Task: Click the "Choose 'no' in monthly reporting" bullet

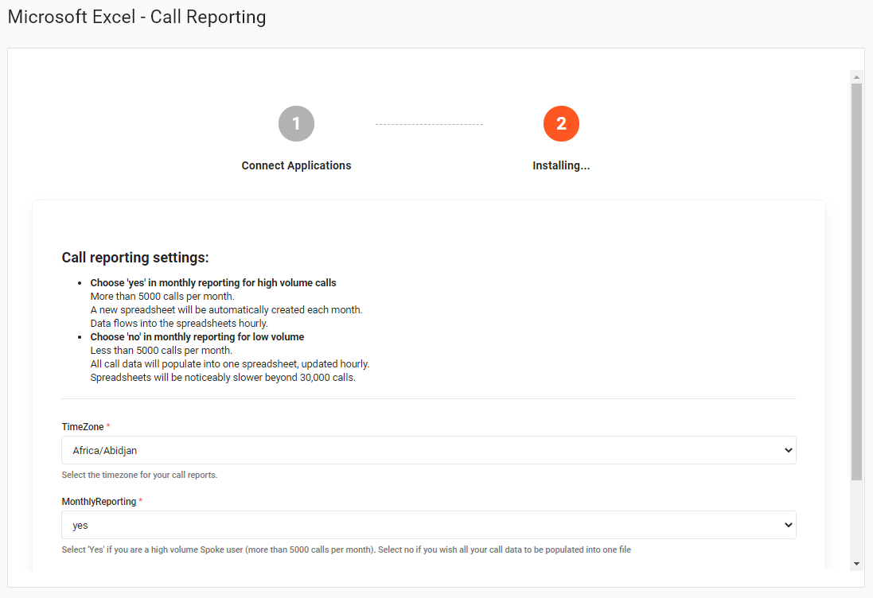Action: click(197, 336)
